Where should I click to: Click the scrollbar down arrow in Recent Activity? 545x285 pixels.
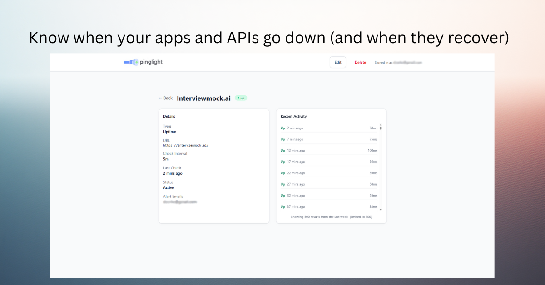(x=381, y=210)
